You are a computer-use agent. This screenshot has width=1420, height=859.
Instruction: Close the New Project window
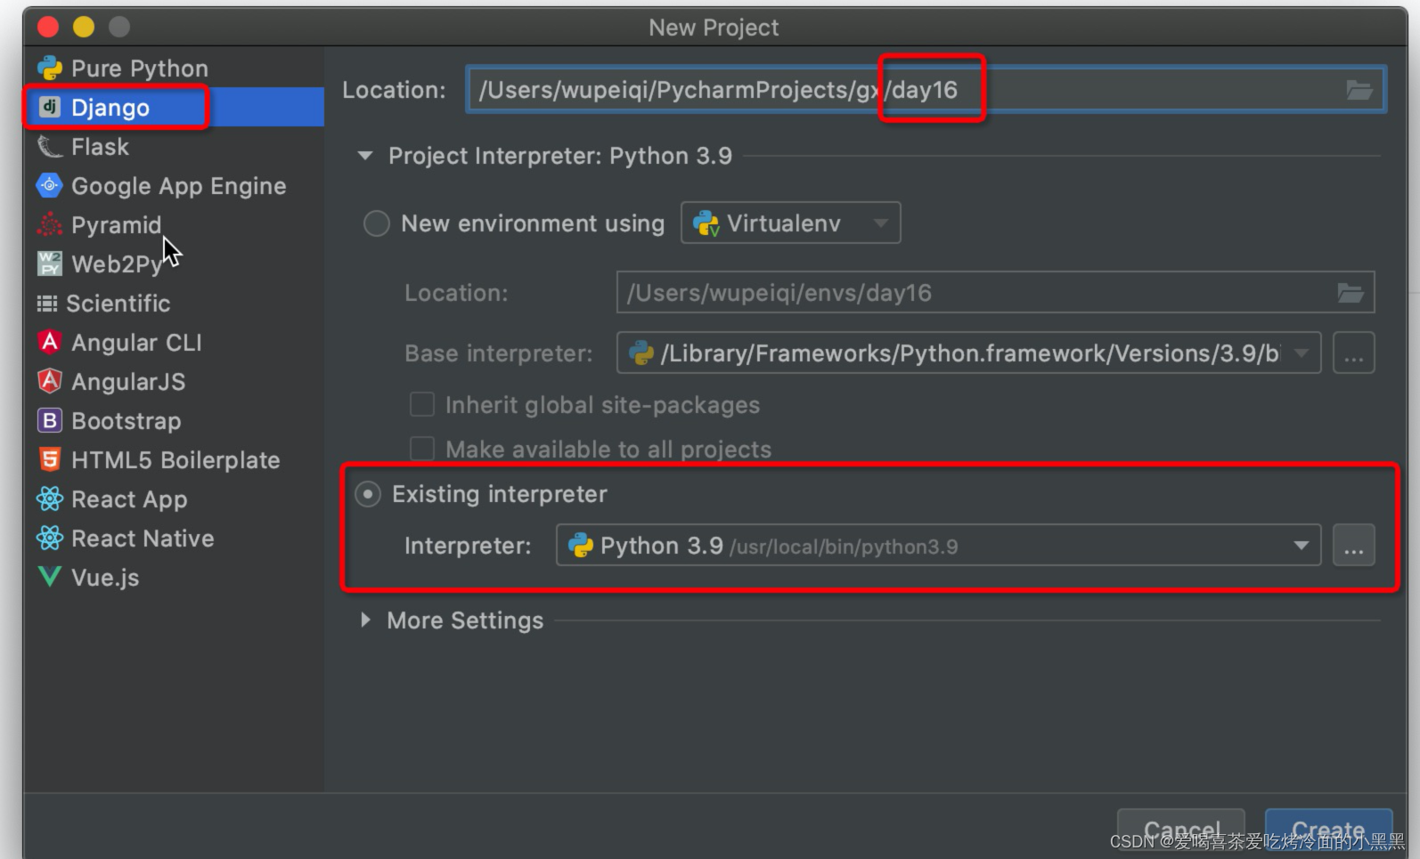point(48,28)
